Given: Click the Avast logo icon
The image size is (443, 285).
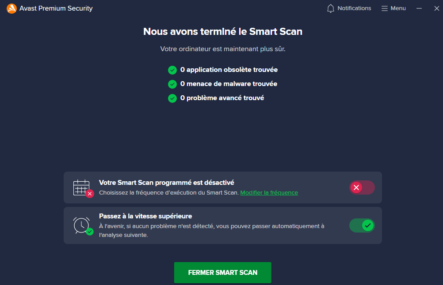Looking at the screenshot, I should (11, 9).
